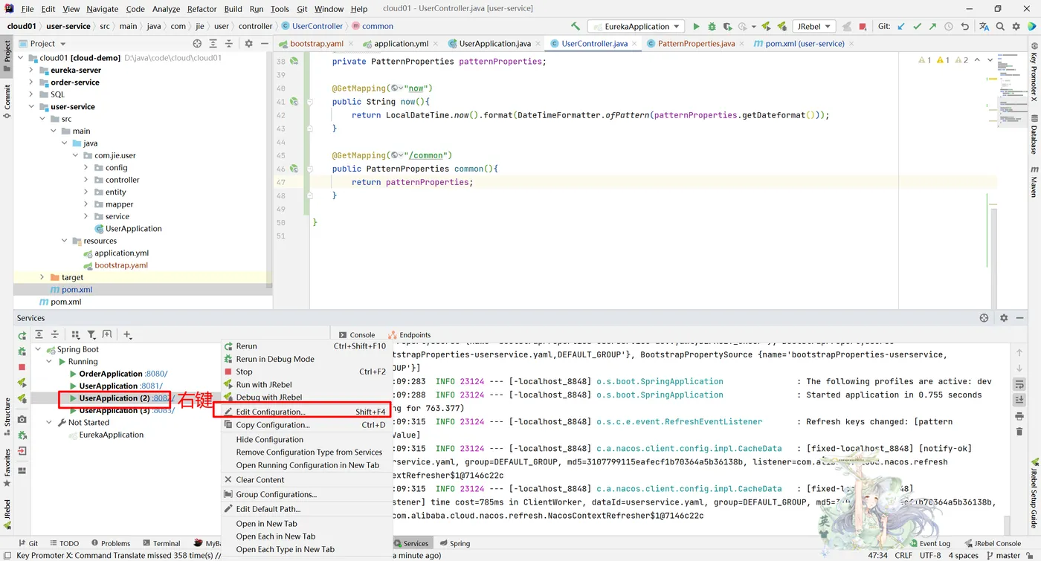Collapse Running group in Services tree
The image size is (1041, 561).
click(x=50, y=362)
